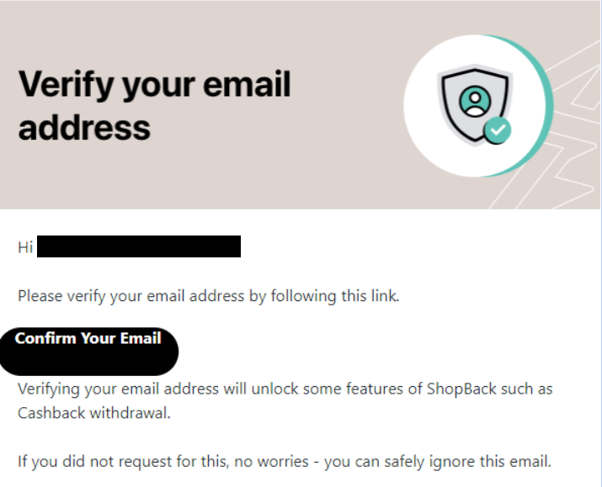Click the Confirm Your Email button

88,351
